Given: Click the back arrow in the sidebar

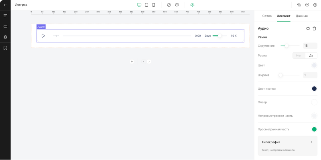Looking at the screenshot, I should [x=5, y=5].
